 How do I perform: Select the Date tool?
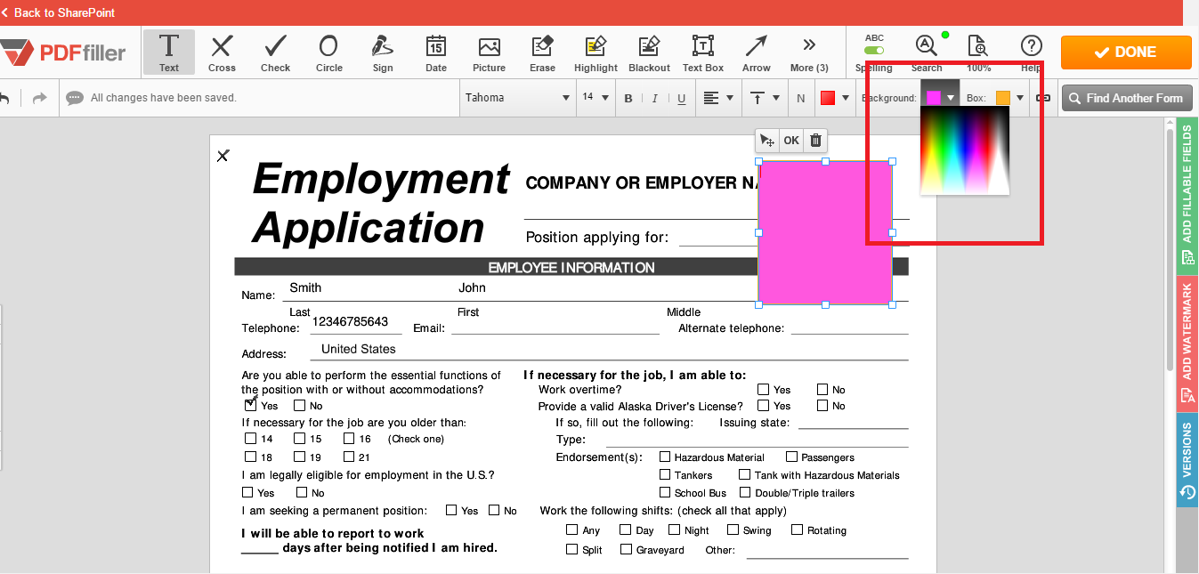[x=436, y=52]
